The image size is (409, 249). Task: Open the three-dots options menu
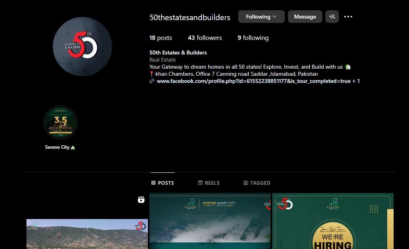(348, 17)
